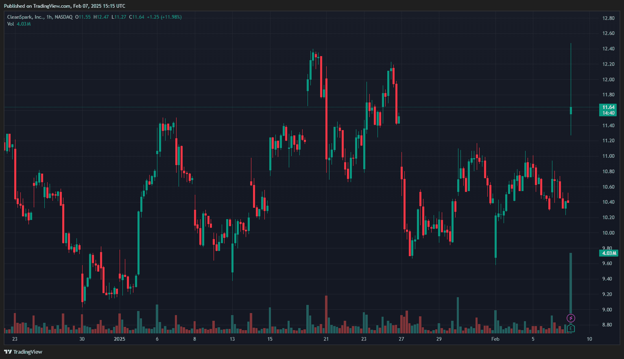Click the 29 date label on time axis
Screen dimensions: 624x359
click(x=439, y=339)
